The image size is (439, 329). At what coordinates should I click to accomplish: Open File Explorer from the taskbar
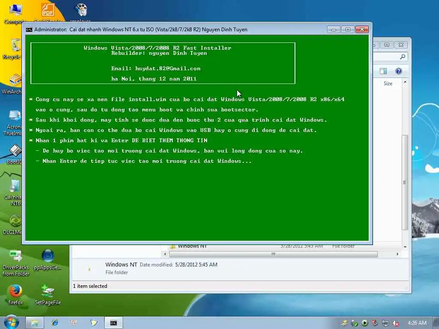point(34,323)
